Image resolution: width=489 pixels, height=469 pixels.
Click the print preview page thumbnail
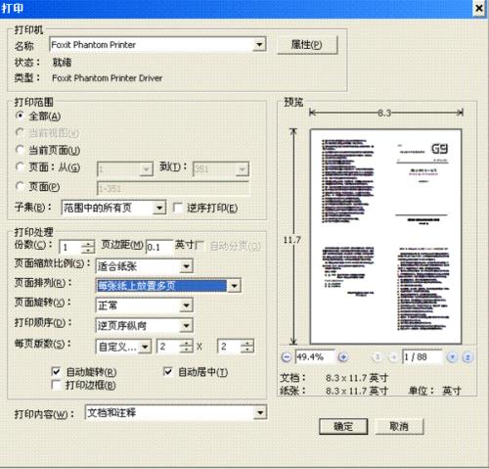[385, 236]
